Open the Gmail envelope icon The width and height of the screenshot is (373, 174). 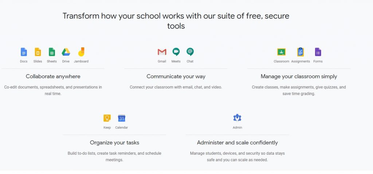point(162,52)
